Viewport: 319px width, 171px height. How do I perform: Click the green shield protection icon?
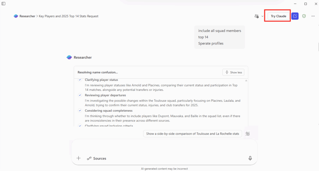pos(304,16)
